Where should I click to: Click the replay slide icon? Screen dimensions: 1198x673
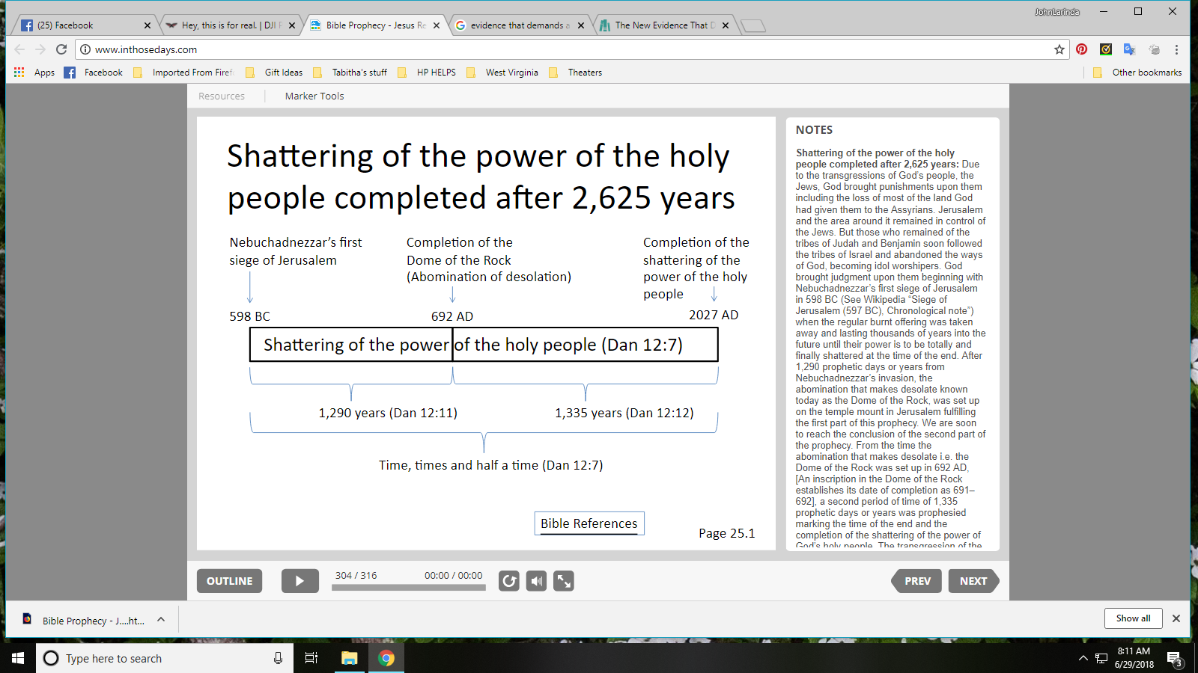pos(509,581)
